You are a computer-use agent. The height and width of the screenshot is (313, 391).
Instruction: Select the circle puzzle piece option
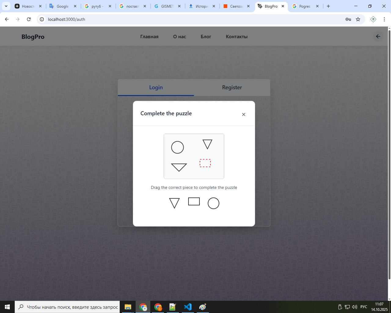(x=214, y=203)
